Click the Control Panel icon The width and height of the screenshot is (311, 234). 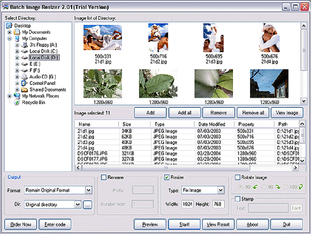(25, 83)
